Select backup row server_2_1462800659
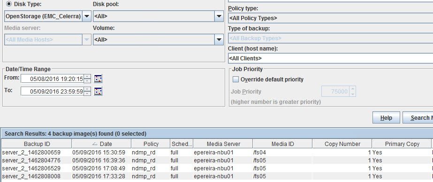Viewport: 433px width, 182px height. tap(217, 152)
